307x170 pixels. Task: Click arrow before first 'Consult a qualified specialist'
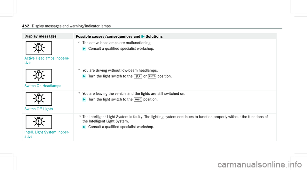click(x=84, y=48)
